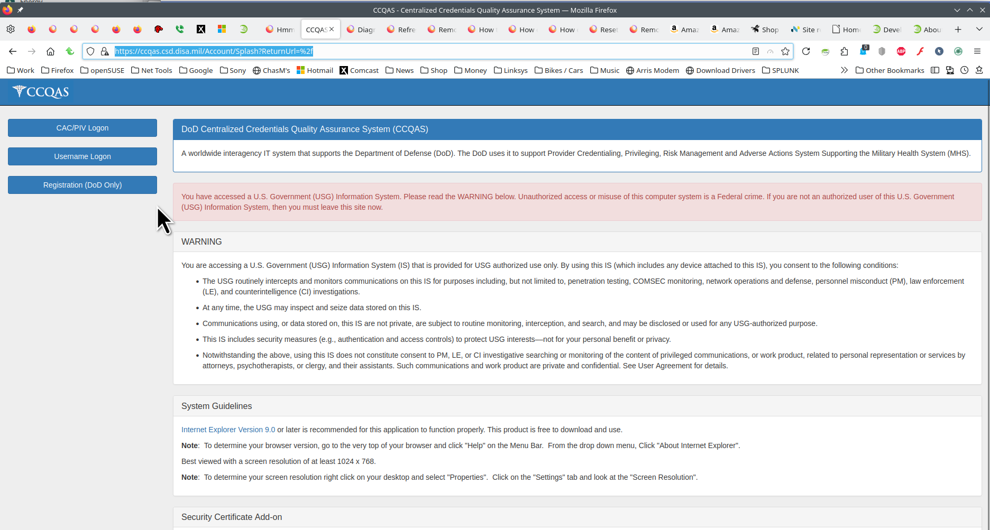Open the SPLUNK bookmarks folder
The image size is (990, 530).
[781, 70]
